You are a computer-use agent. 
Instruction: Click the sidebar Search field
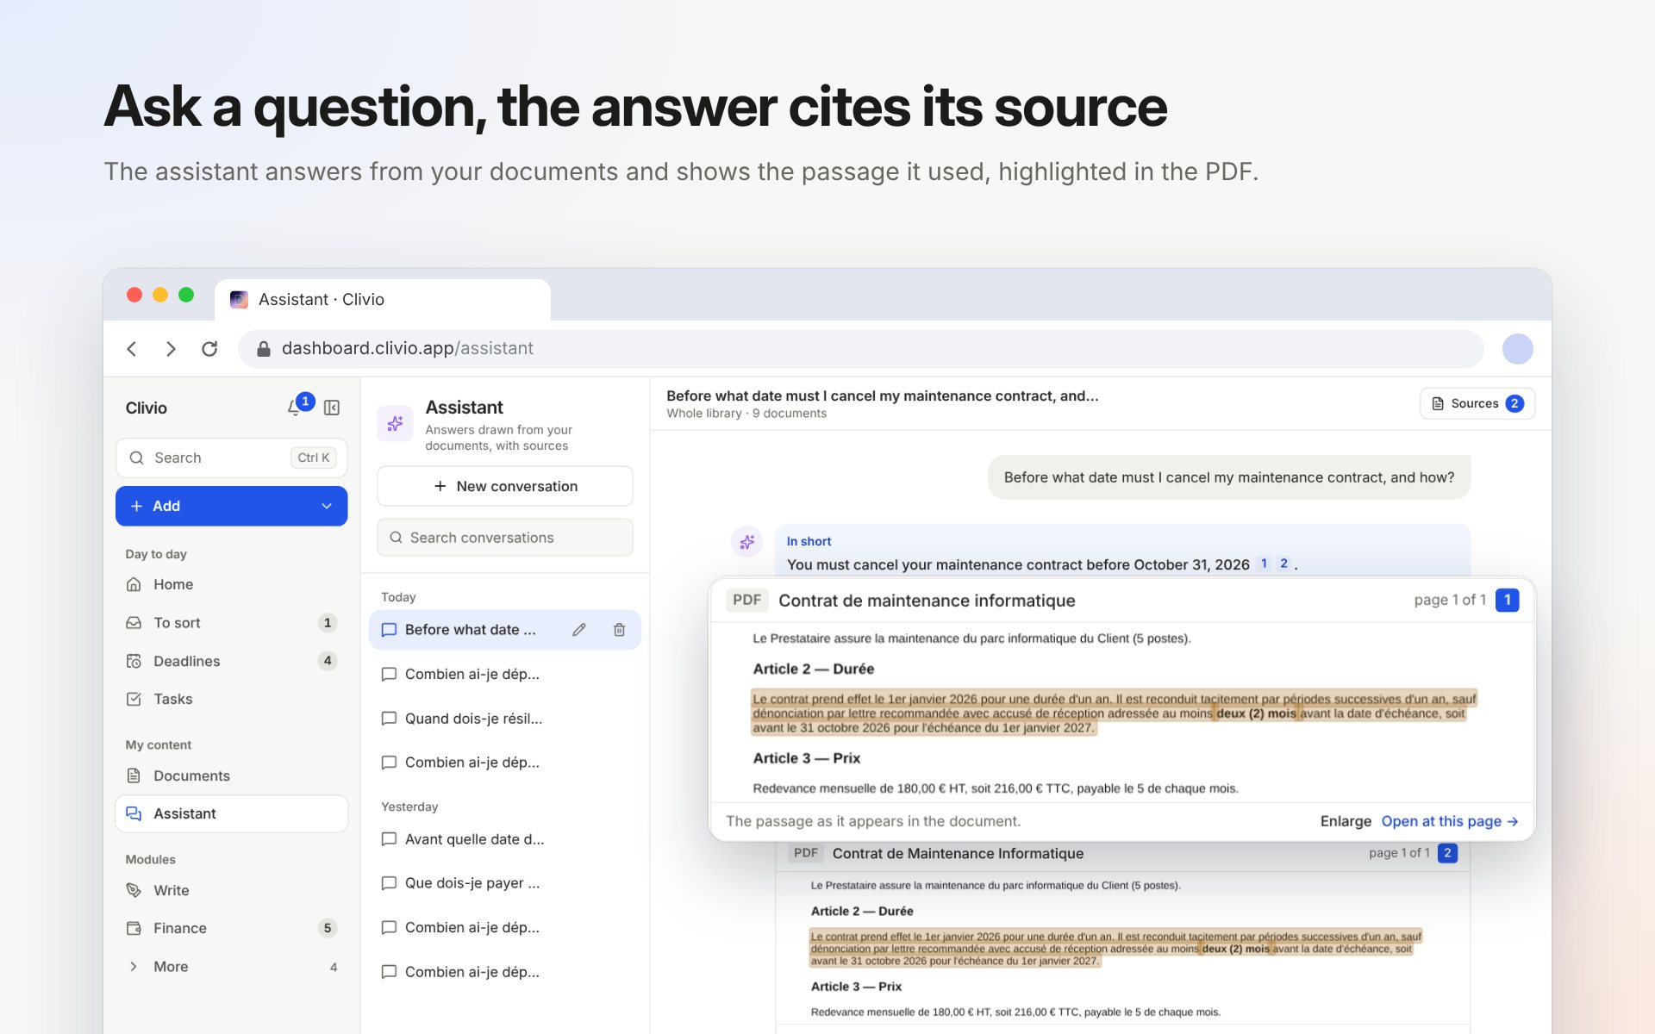(231, 458)
